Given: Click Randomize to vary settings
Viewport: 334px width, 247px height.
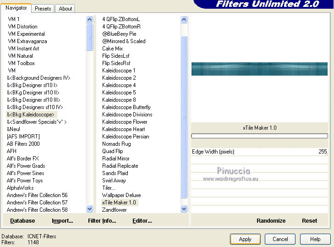Looking at the screenshot, I should 271,220.
